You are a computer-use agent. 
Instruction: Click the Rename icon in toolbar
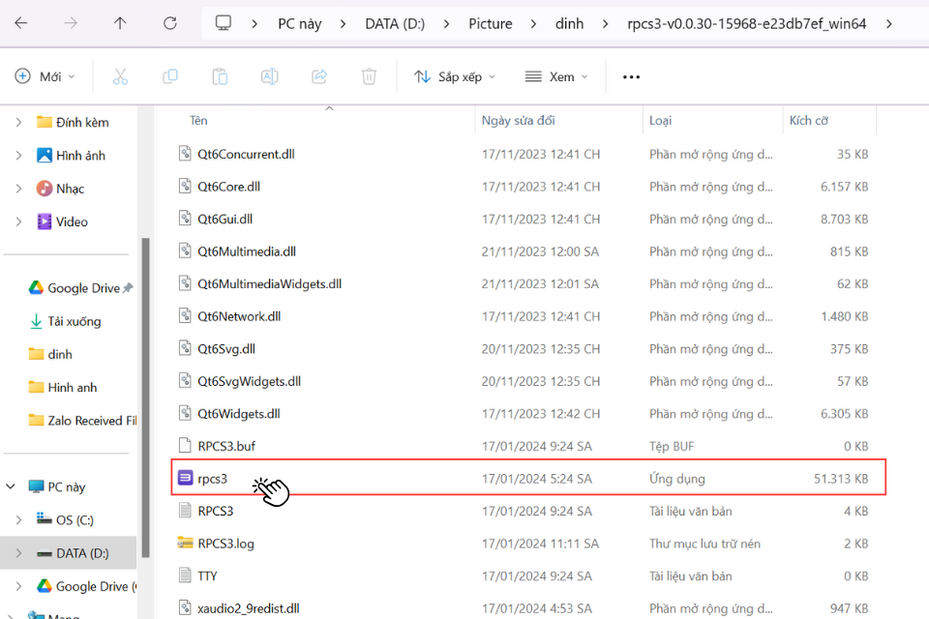click(270, 76)
